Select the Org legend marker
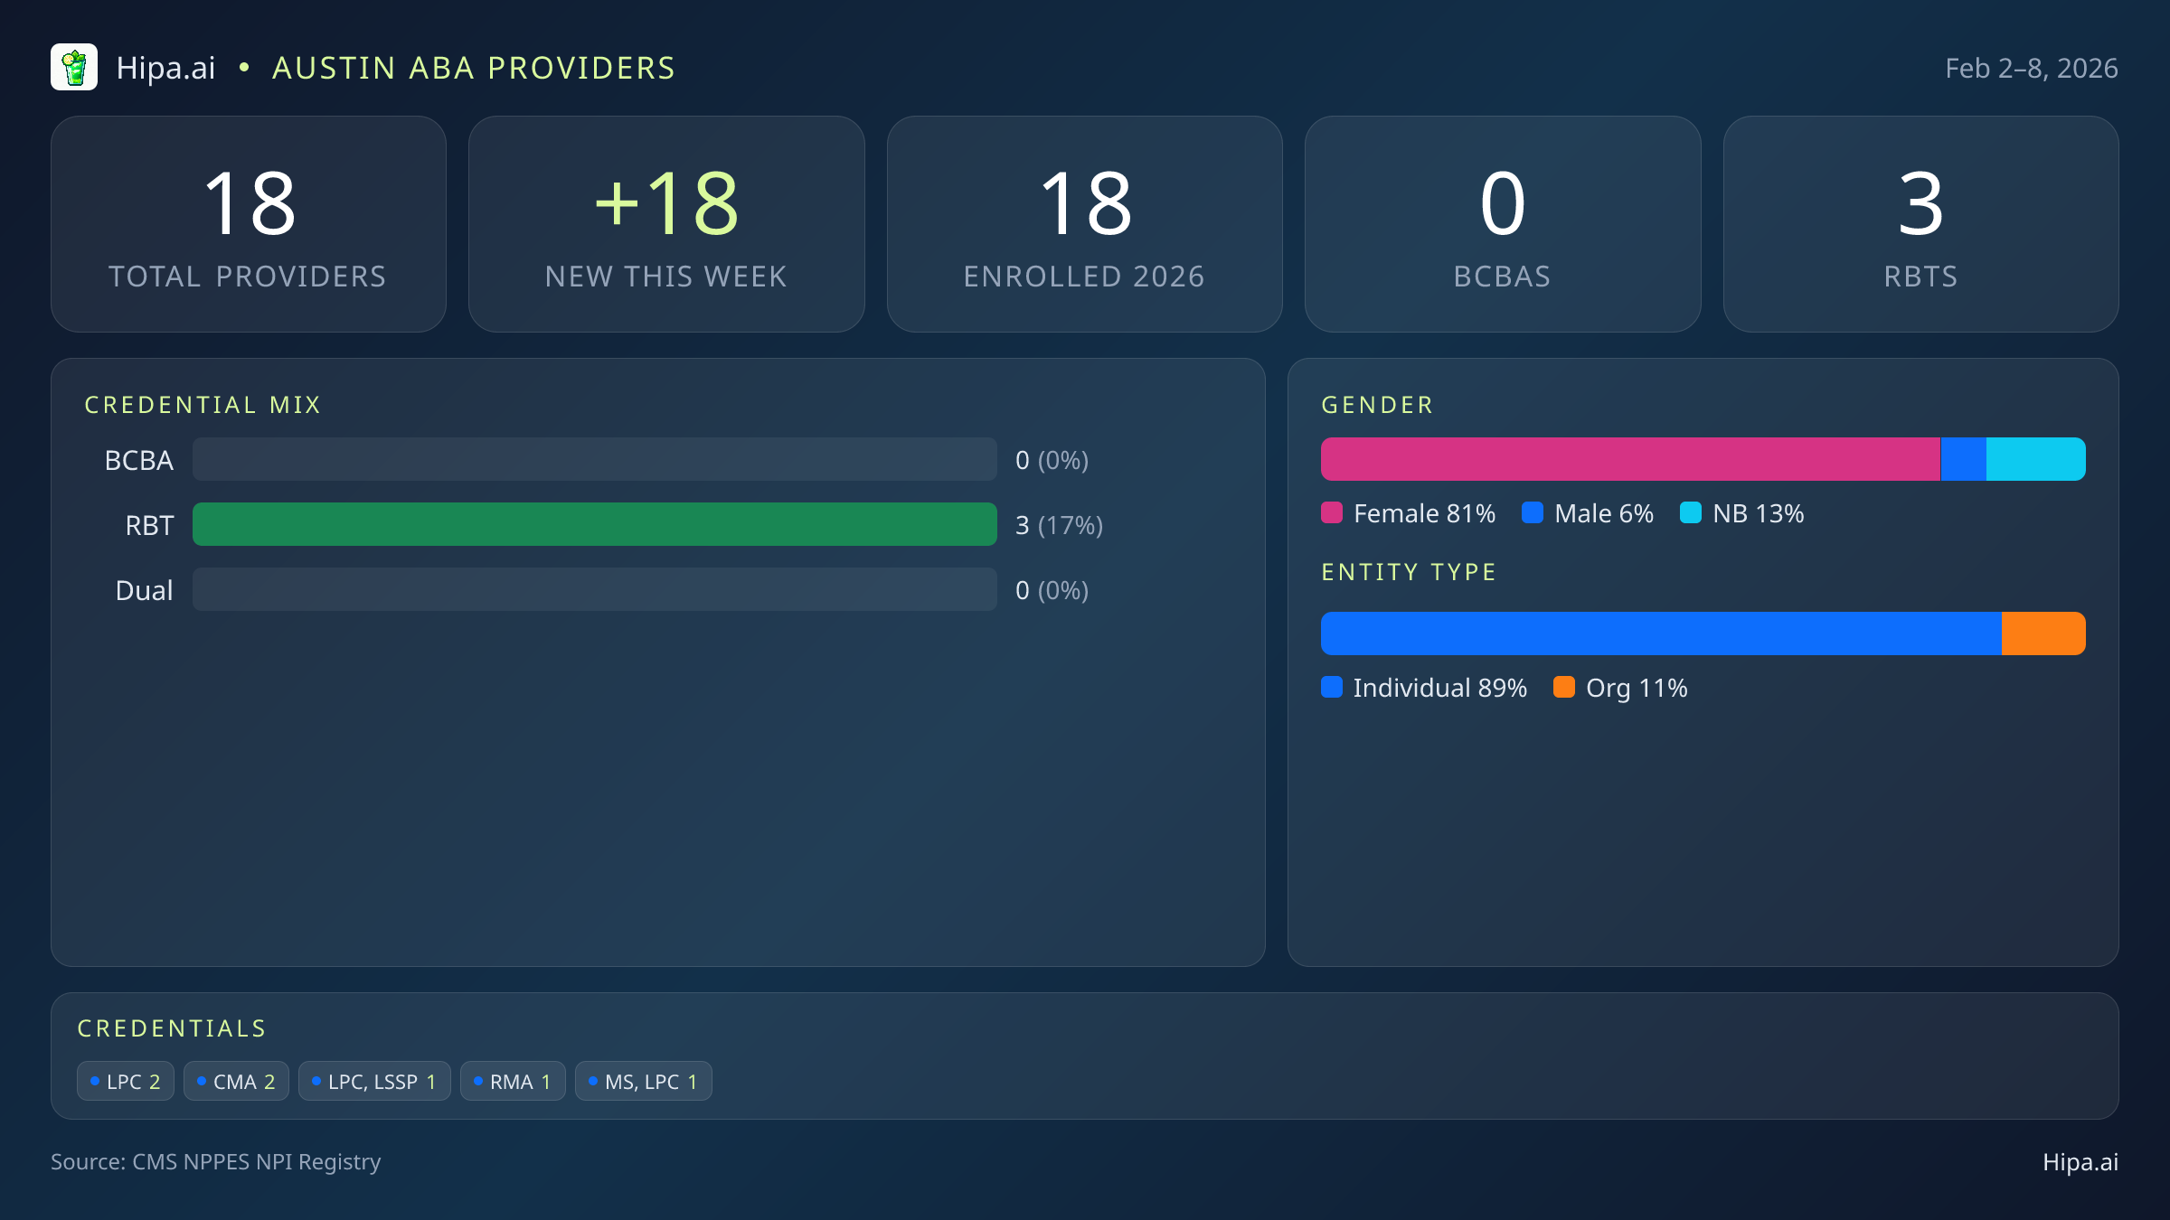Screen dimensions: 2170x1220 tap(1567, 688)
